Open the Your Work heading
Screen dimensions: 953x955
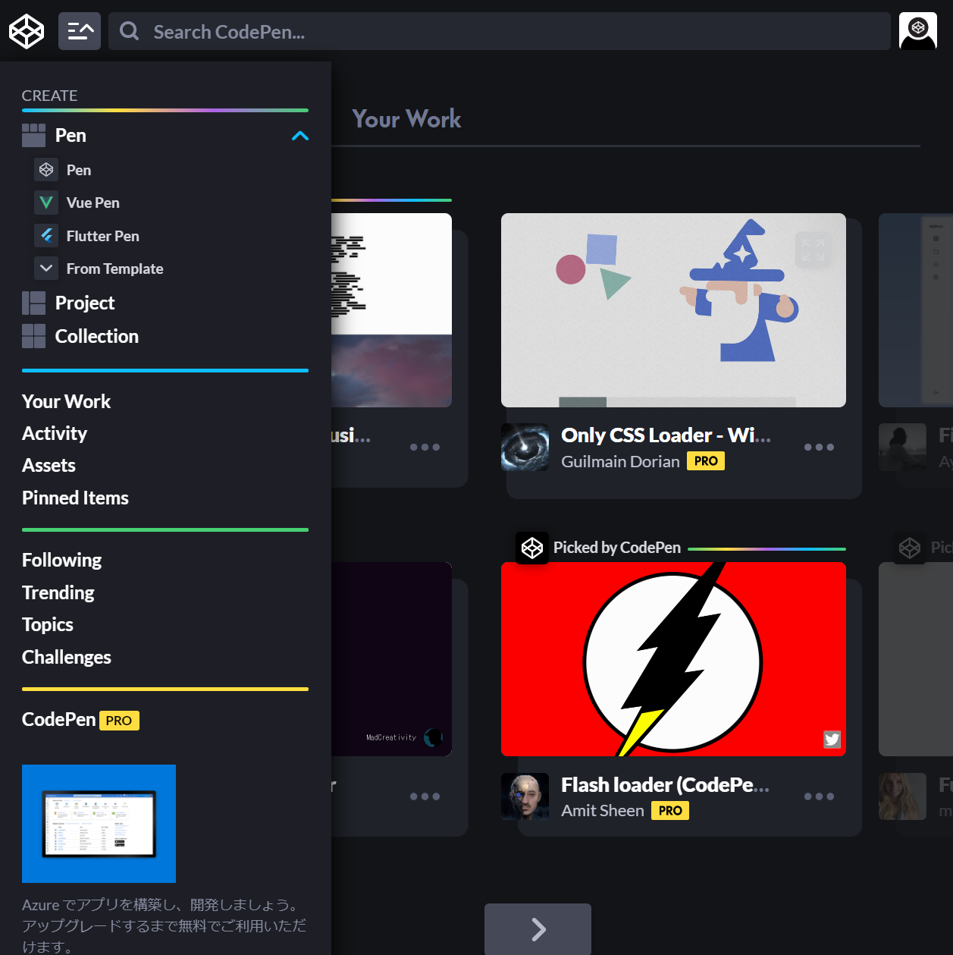pos(406,119)
